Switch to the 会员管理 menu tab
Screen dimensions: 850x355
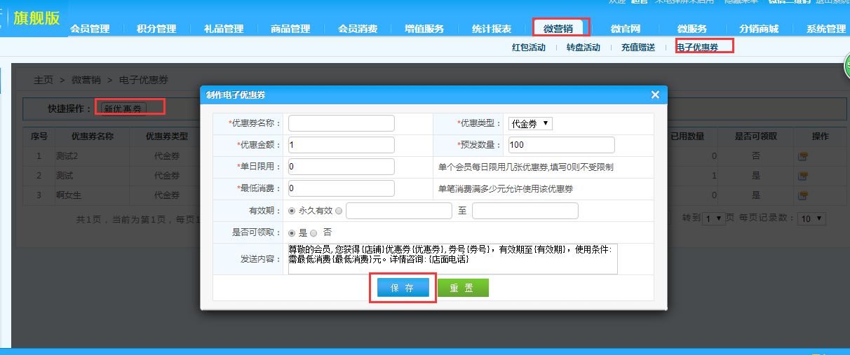coord(90,29)
